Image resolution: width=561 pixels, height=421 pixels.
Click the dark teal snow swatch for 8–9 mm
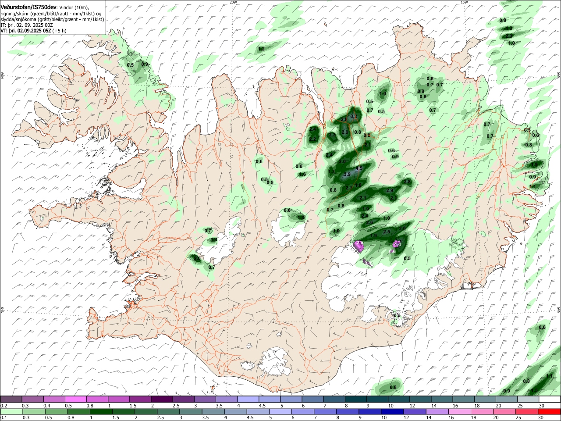(355, 400)
